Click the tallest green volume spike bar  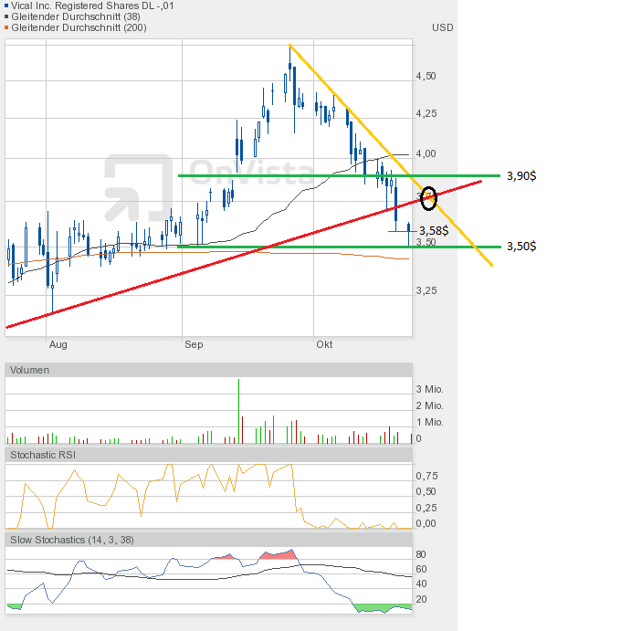click(x=238, y=411)
